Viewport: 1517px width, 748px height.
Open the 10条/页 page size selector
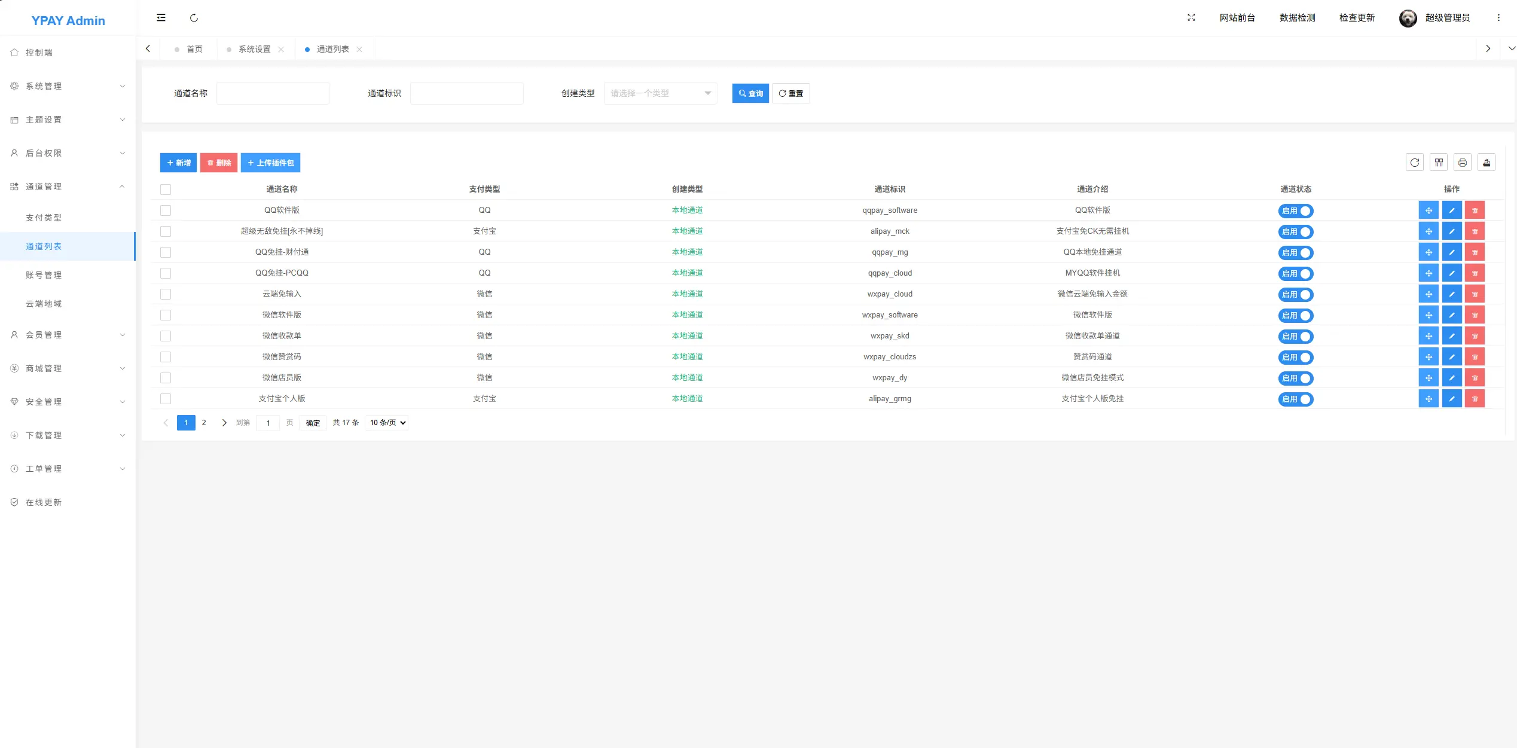pos(386,422)
